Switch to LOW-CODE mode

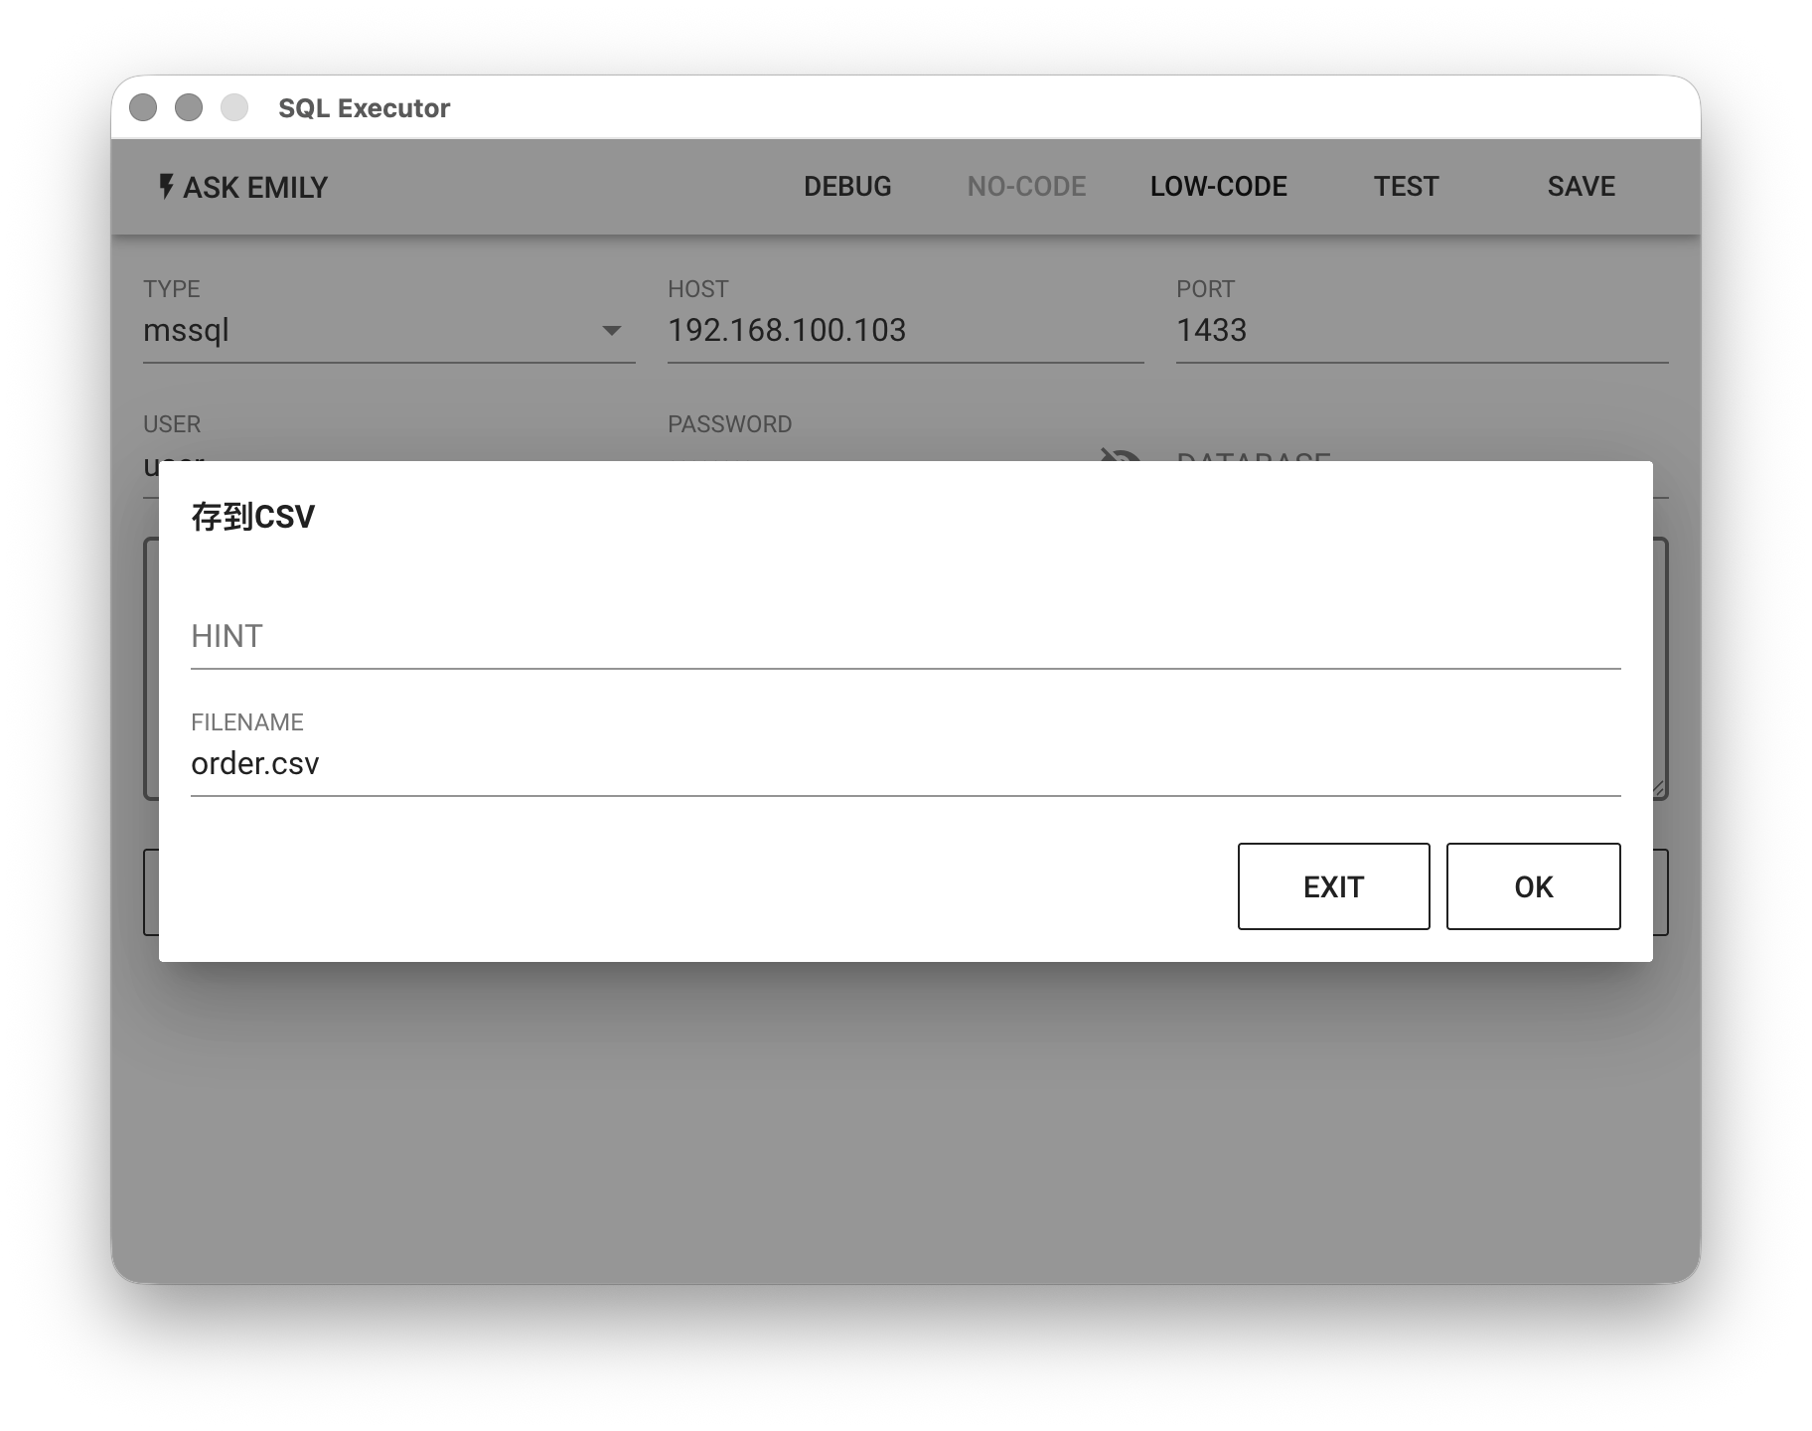click(x=1219, y=187)
